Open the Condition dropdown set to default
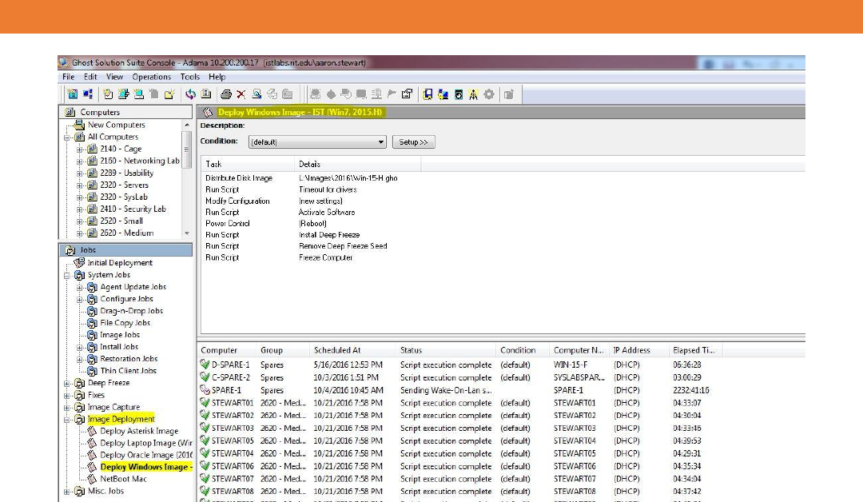Screen dimensions: 863x502 (380, 142)
